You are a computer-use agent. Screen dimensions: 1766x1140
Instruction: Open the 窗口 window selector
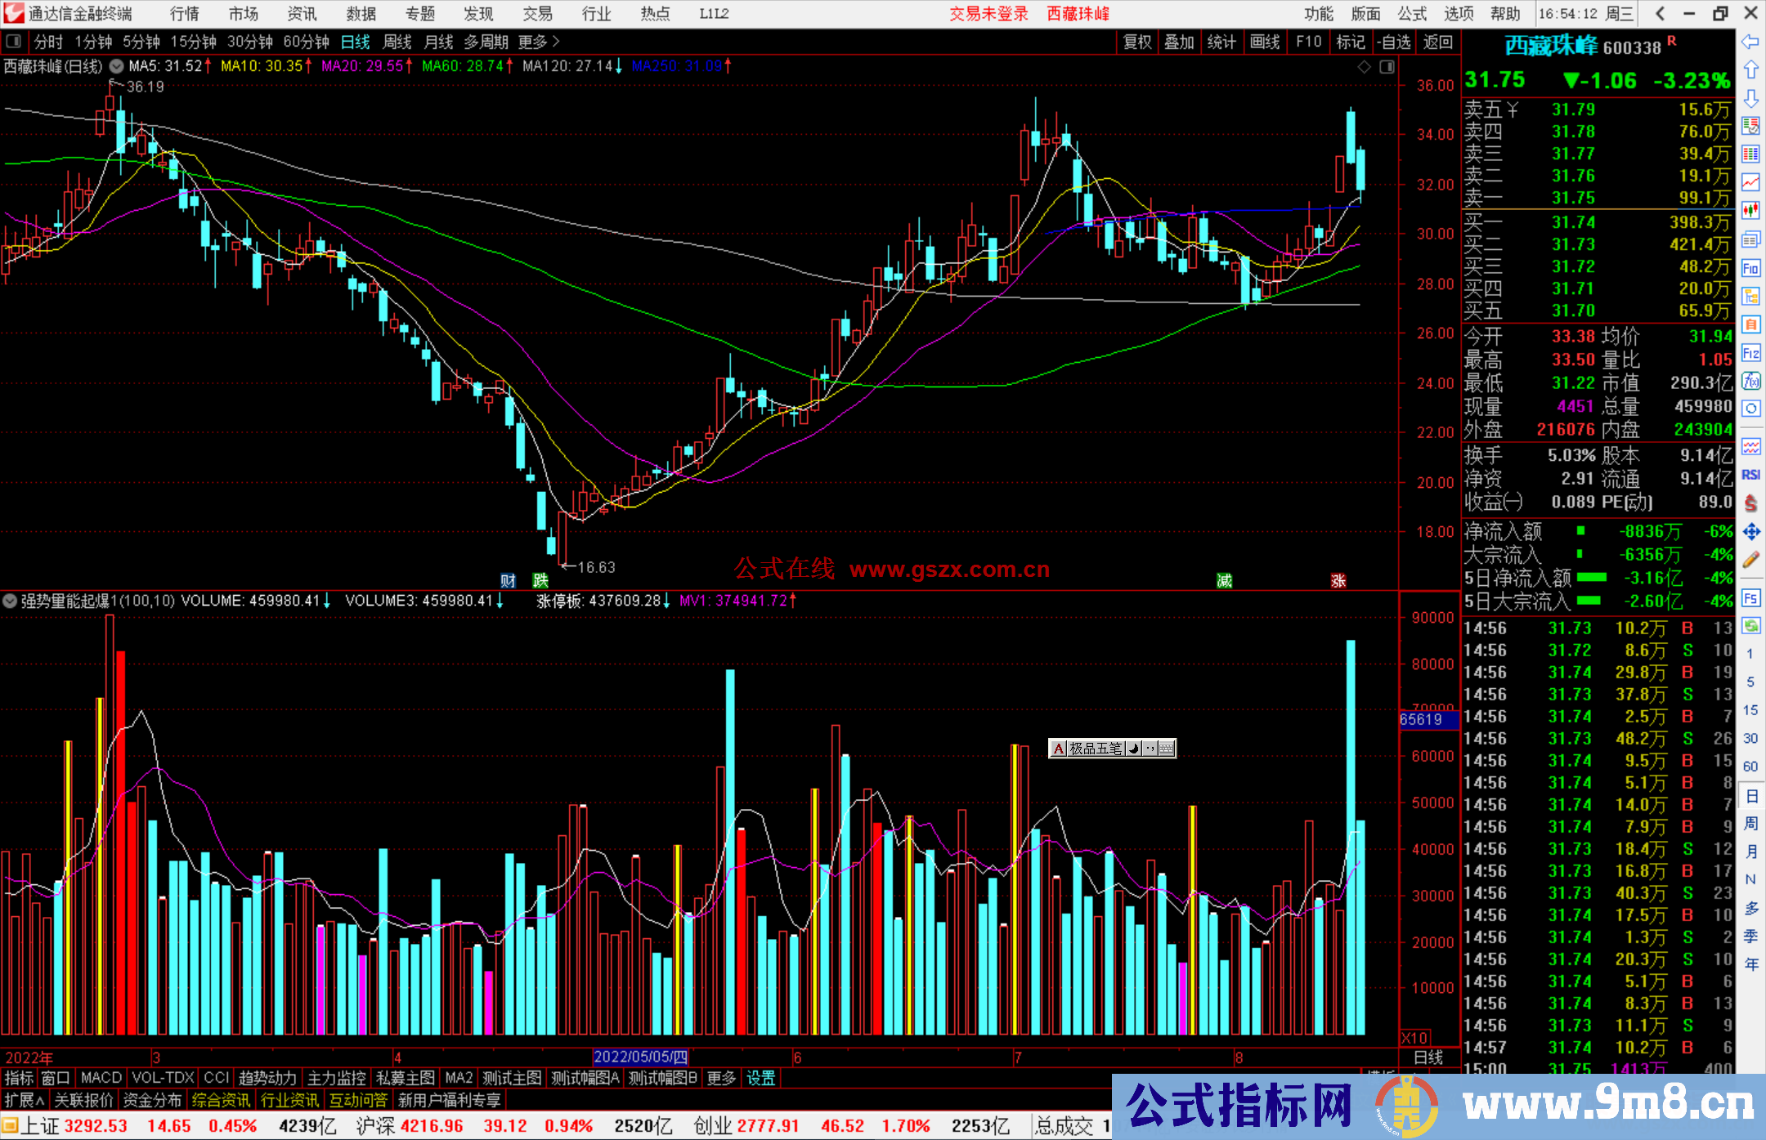(56, 1078)
